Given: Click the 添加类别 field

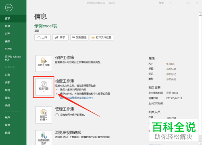Looking at the screenshot, I should click(171, 79).
